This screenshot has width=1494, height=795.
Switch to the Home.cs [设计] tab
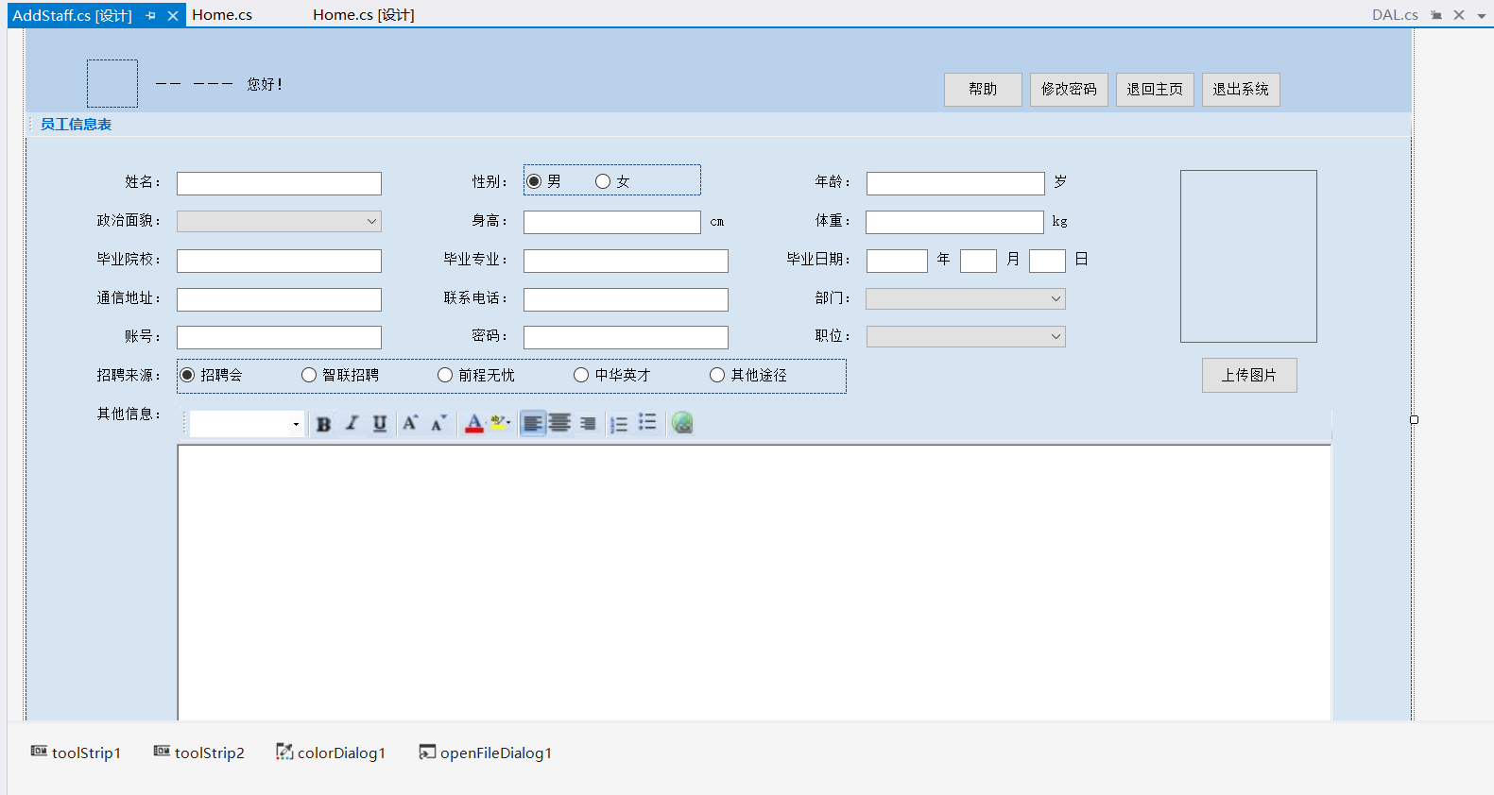(364, 15)
